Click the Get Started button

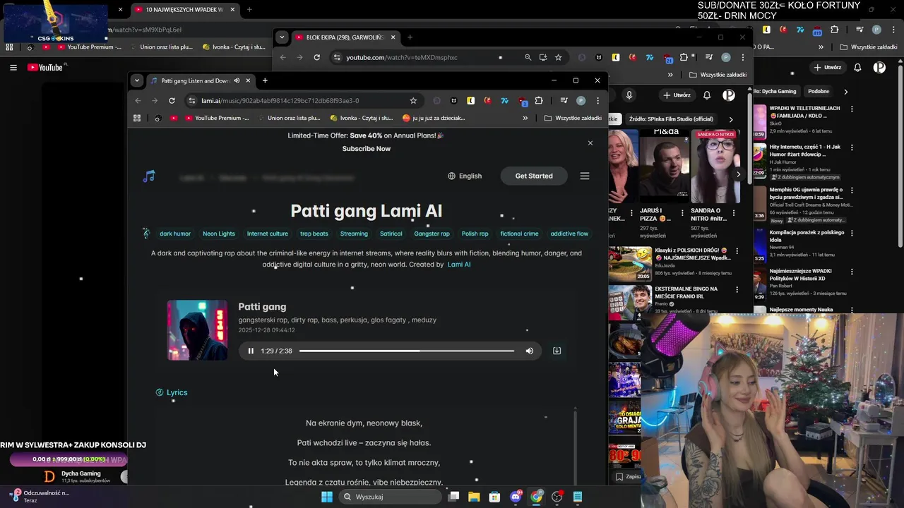[x=534, y=176]
